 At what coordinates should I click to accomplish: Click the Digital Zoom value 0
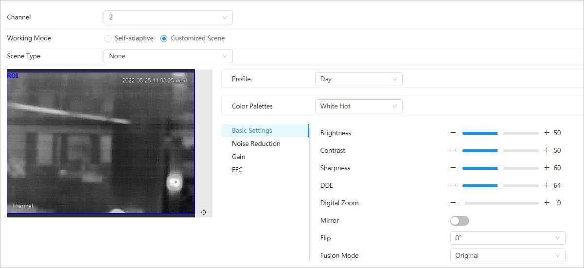point(559,203)
